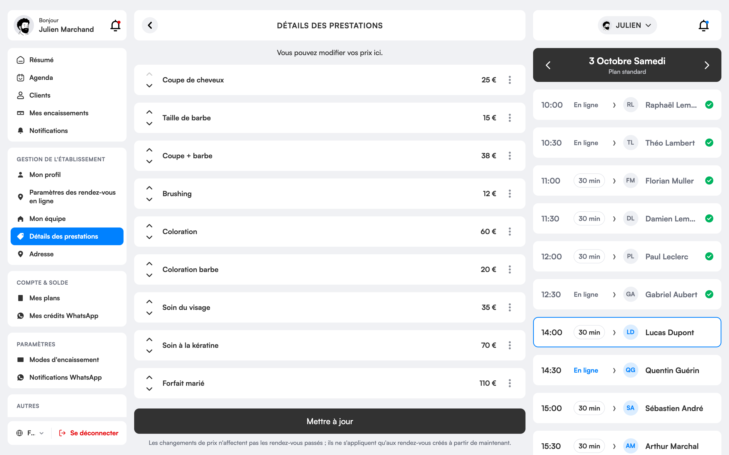Go to previous day before 3 Octobre
Viewport: 729px width, 455px height.
tap(548, 65)
